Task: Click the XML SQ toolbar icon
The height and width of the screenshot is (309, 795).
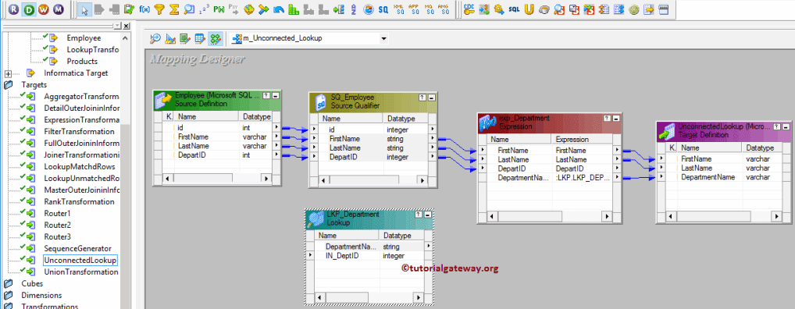Action: click(399, 9)
